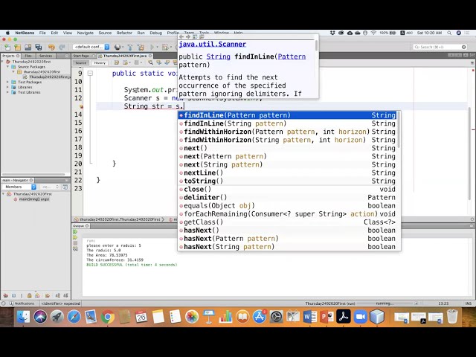Open the Refactor menu

click(x=124, y=33)
